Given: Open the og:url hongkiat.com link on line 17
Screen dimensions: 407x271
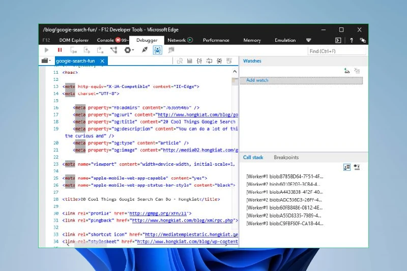Looking at the screenshot, I should (x=198, y=114).
